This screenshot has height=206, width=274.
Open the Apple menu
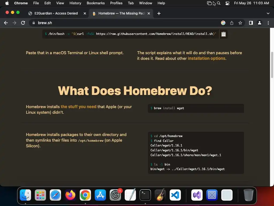click(x=7, y=3)
